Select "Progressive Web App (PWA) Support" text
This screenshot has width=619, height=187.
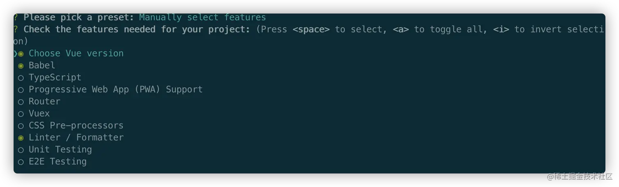(x=115, y=89)
